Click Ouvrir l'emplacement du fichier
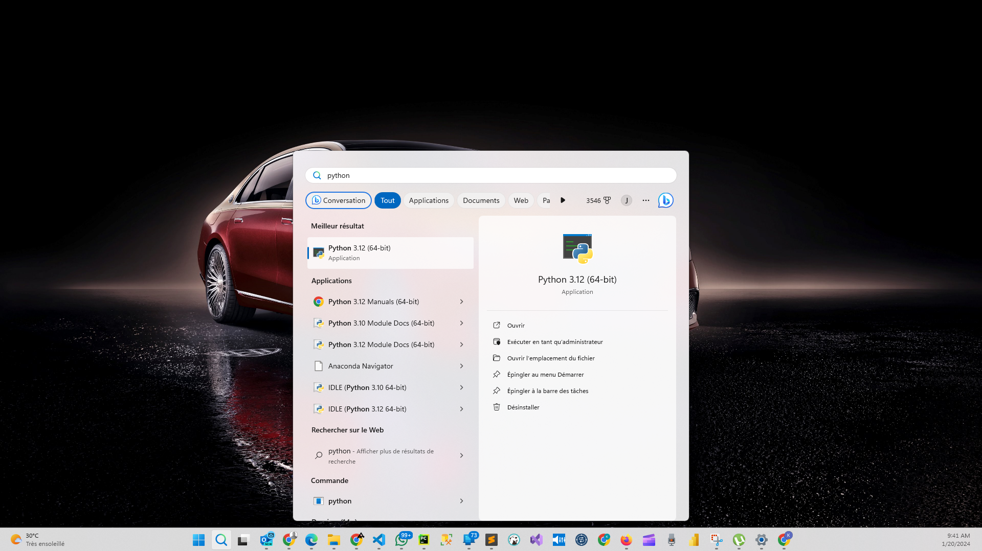The width and height of the screenshot is (982, 551). pyautogui.click(x=551, y=358)
